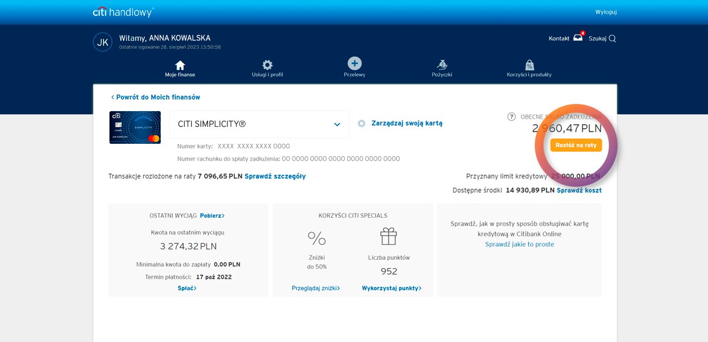Click the percent discount icon
The image size is (708, 342).
click(x=317, y=238)
